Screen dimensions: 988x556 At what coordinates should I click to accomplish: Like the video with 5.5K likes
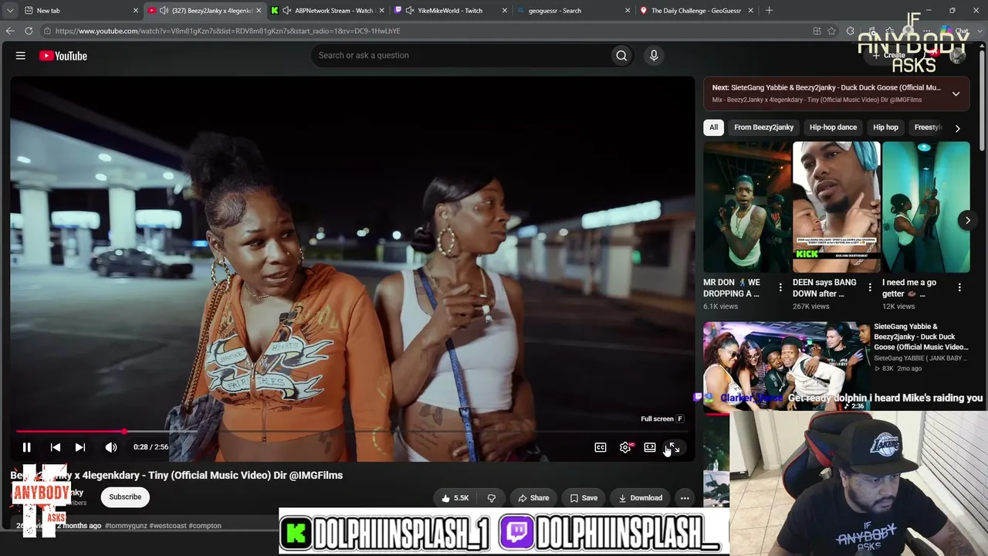tap(455, 498)
